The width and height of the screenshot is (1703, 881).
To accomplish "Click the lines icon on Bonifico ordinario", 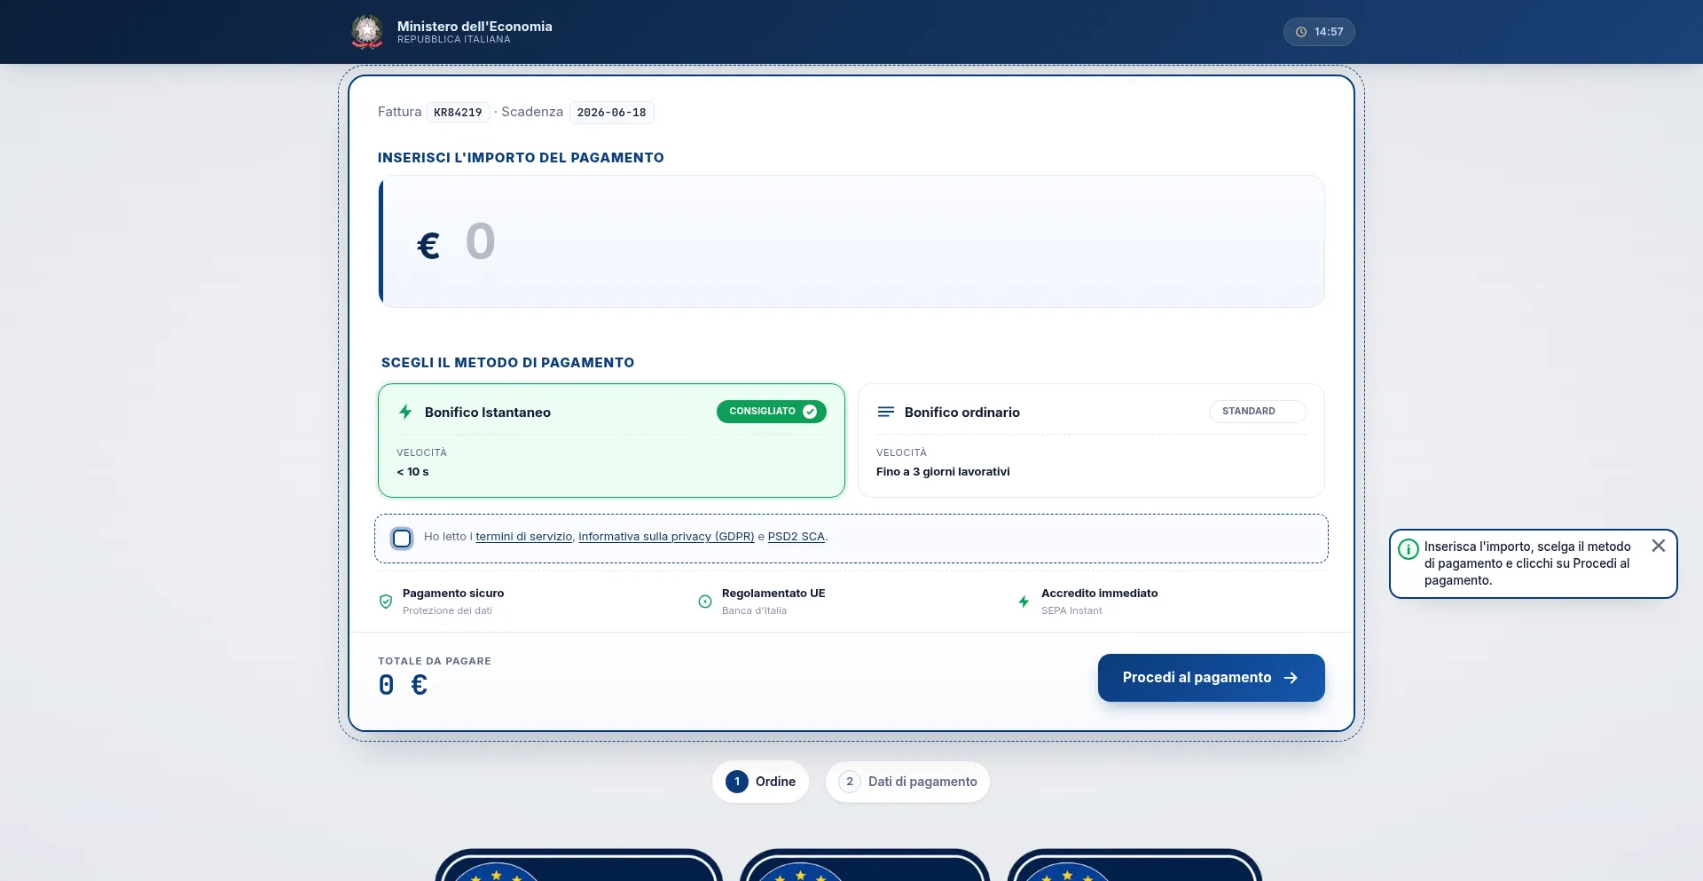I will [885, 412].
